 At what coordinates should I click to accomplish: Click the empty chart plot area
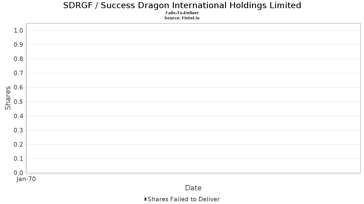193,98
